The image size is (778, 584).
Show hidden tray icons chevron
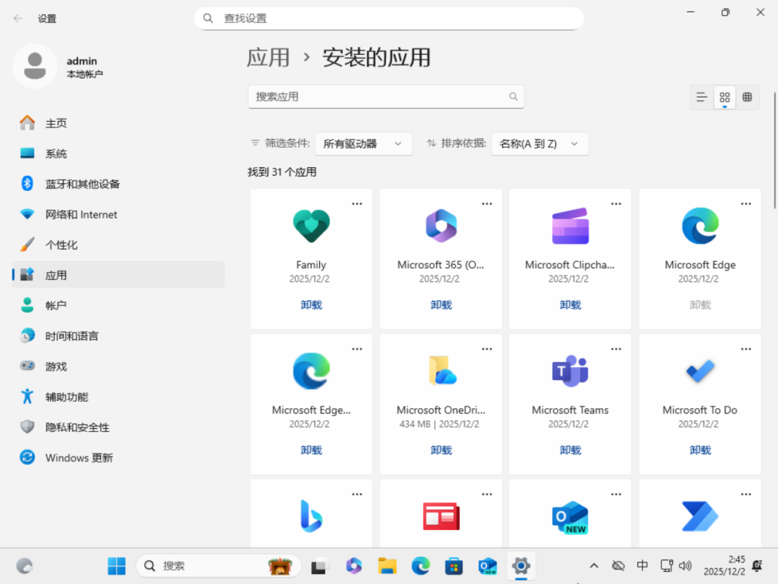coord(594,566)
